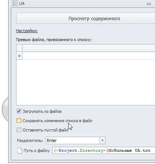Open the Разделитель dropdown arrow
This screenshot has height=164, width=155.
(x=102, y=140)
